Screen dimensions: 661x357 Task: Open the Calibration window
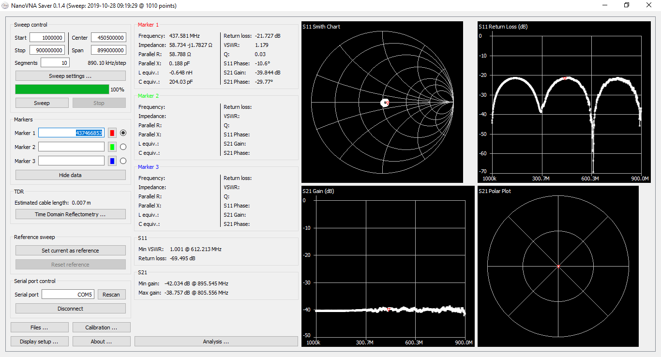click(x=101, y=327)
